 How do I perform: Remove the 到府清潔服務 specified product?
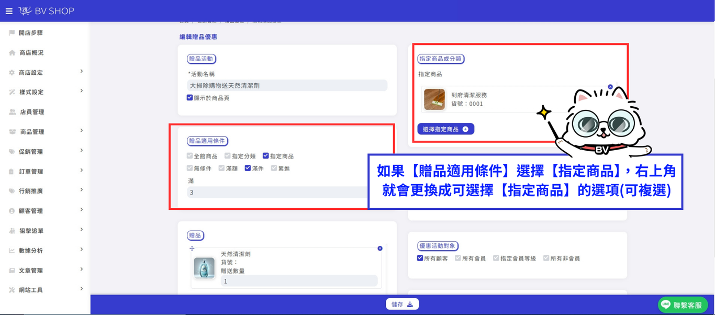coord(610,87)
